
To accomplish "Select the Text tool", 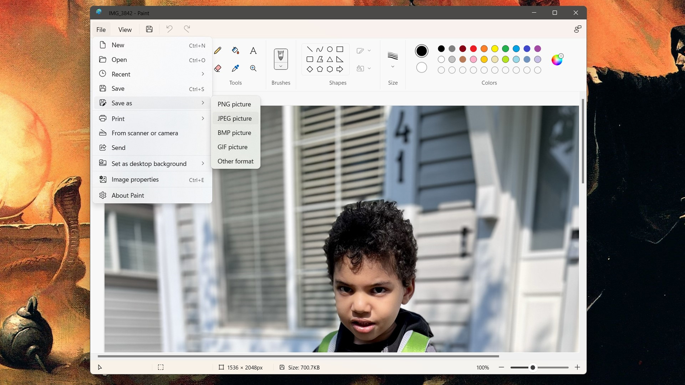I will [253, 50].
